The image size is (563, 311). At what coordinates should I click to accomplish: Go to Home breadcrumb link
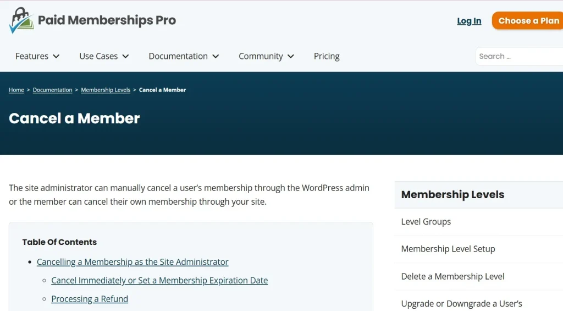pos(16,90)
